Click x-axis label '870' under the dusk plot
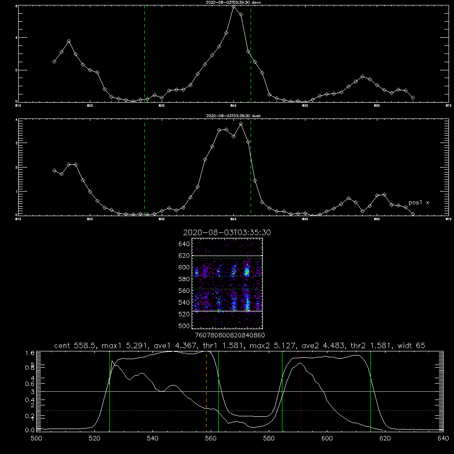454x454 pixels. pos(448,219)
